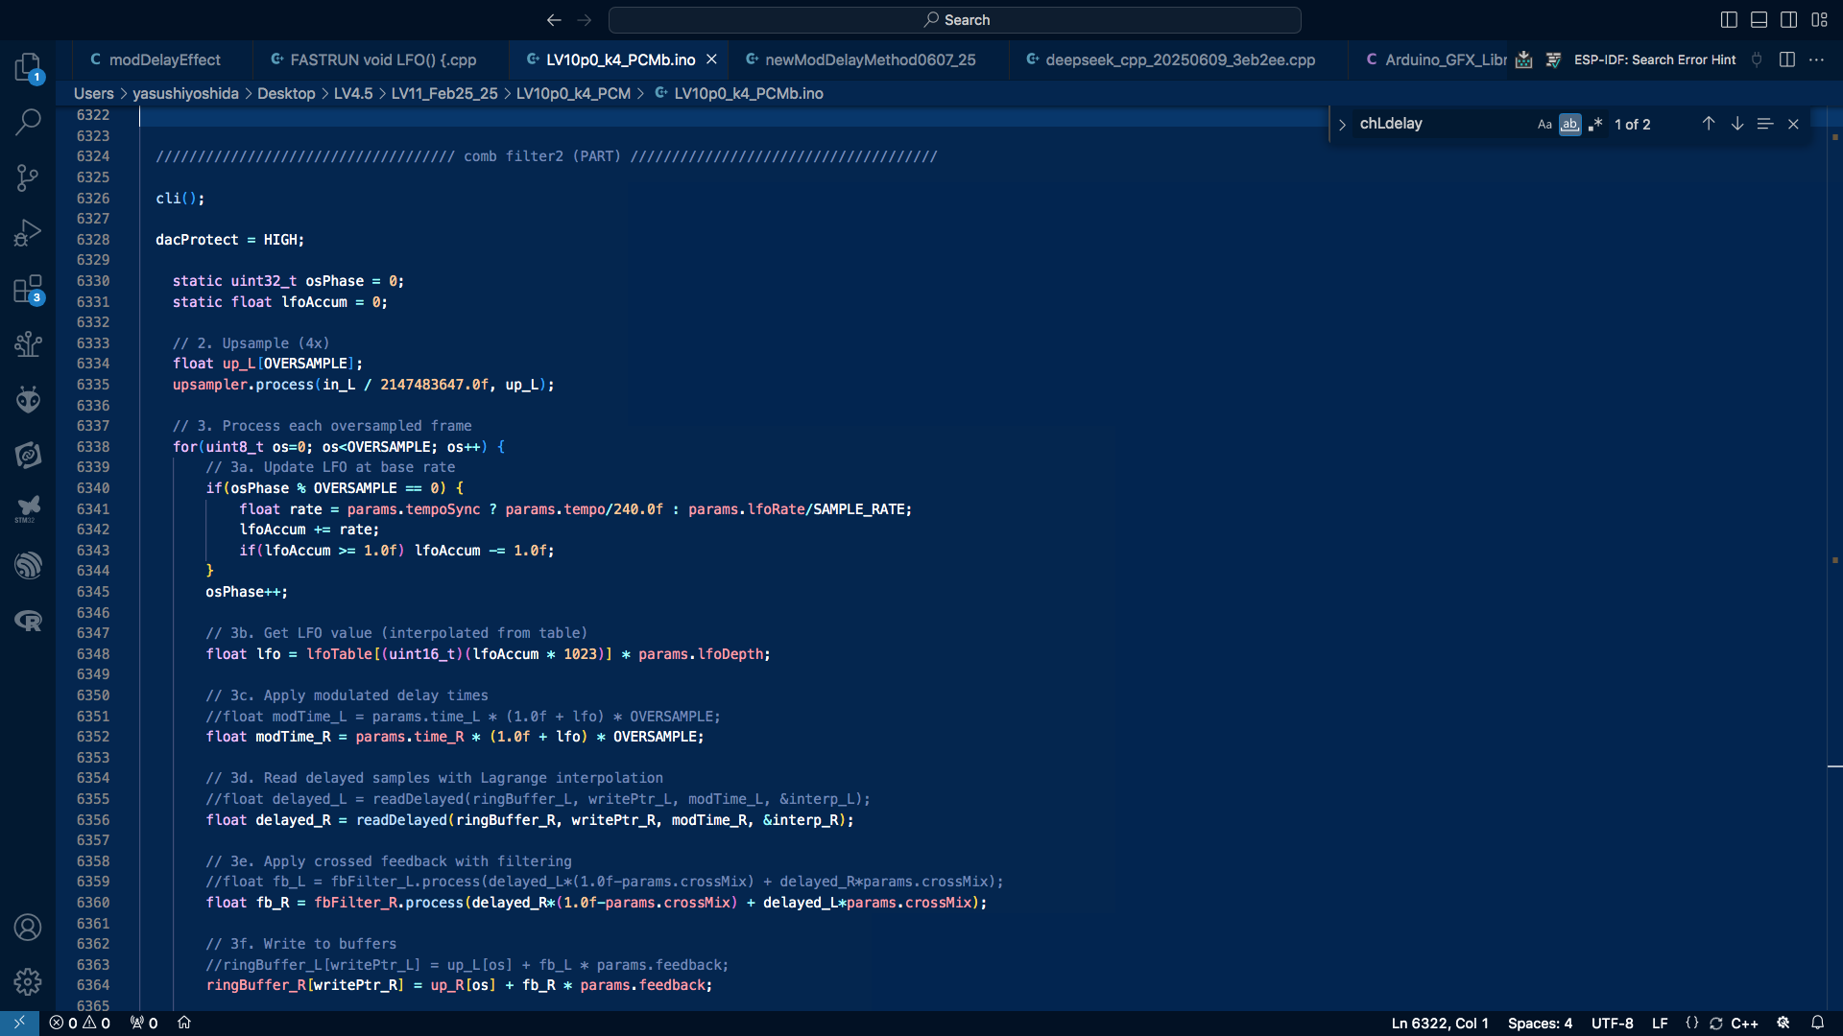1843x1036 pixels.
Task: Go to next match in find widget
Action: (1736, 124)
